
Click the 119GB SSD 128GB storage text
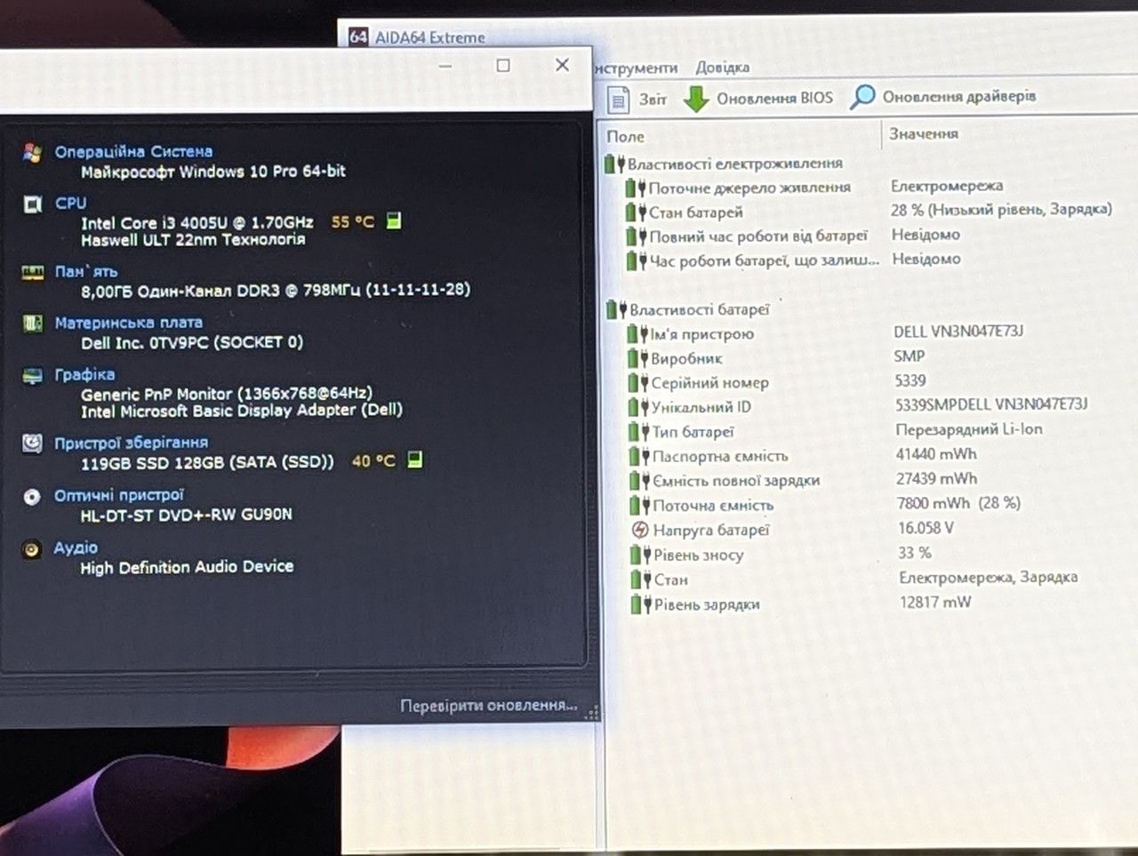coord(207,462)
